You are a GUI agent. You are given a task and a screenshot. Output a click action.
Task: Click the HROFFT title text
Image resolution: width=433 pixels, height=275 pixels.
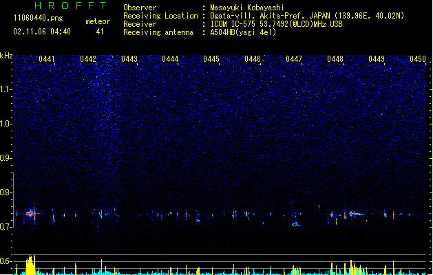tap(70, 5)
